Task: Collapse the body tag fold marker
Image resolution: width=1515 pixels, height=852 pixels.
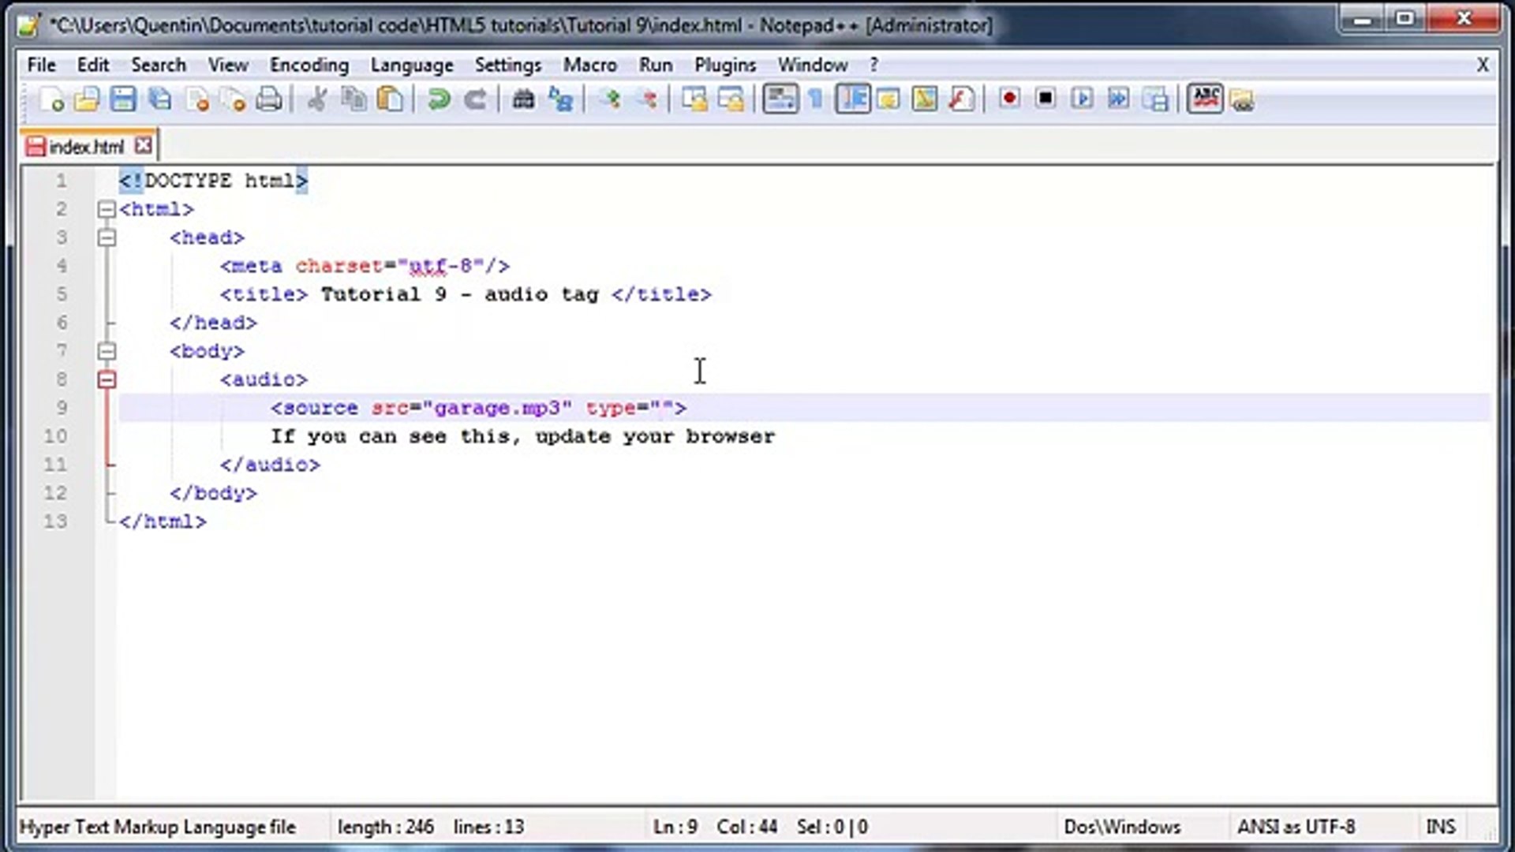Action: [107, 352]
